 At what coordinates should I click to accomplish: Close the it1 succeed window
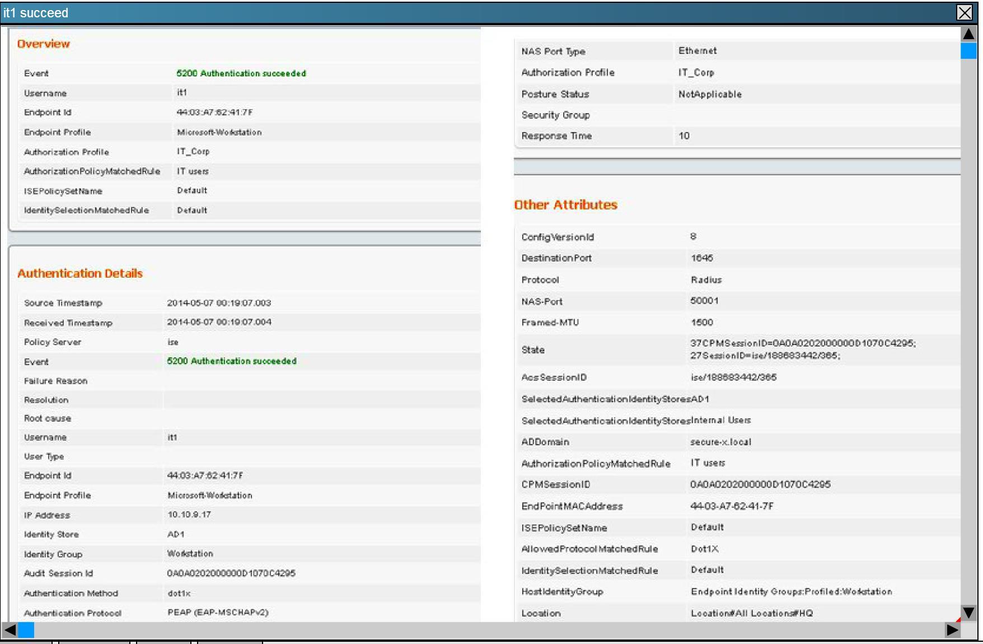964,13
